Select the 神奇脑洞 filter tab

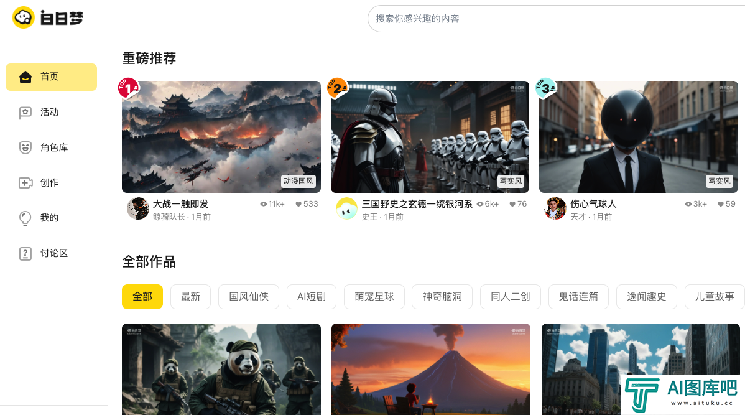pos(442,297)
